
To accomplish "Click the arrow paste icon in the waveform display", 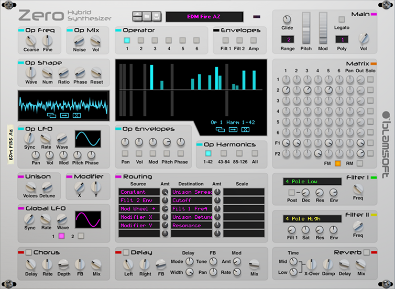I will [x=64, y=115].
